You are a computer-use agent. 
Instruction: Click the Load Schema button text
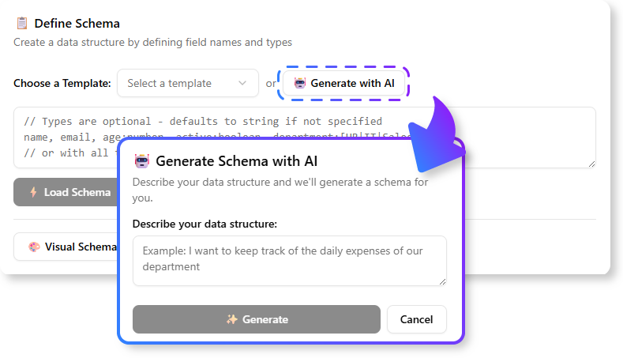click(x=77, y=192)
